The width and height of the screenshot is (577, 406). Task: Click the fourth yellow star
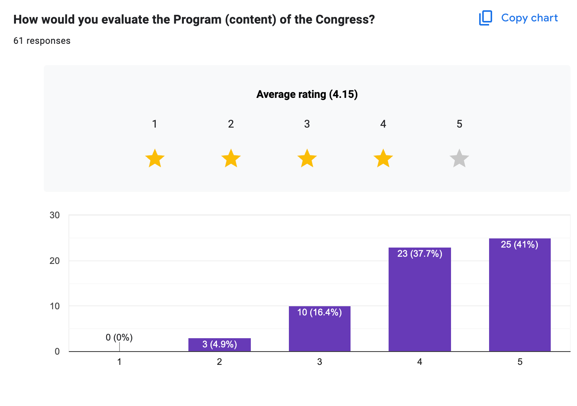(383, 158)
